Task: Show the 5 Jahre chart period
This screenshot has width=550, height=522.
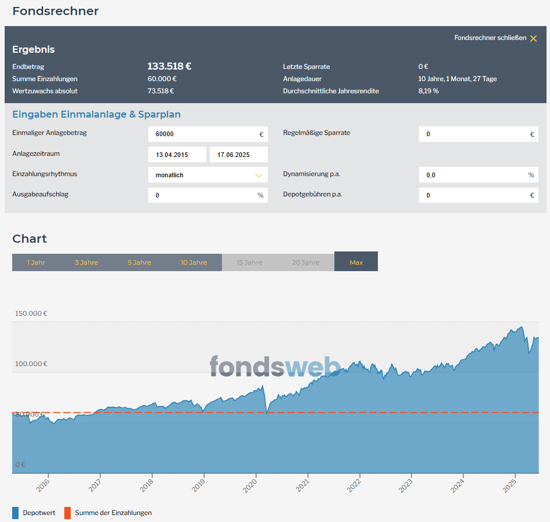Action: tap(139, 262)
